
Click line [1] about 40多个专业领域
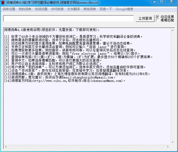point(73,37)
